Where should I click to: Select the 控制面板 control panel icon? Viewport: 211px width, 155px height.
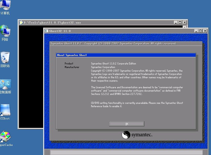tap(5, 86)
